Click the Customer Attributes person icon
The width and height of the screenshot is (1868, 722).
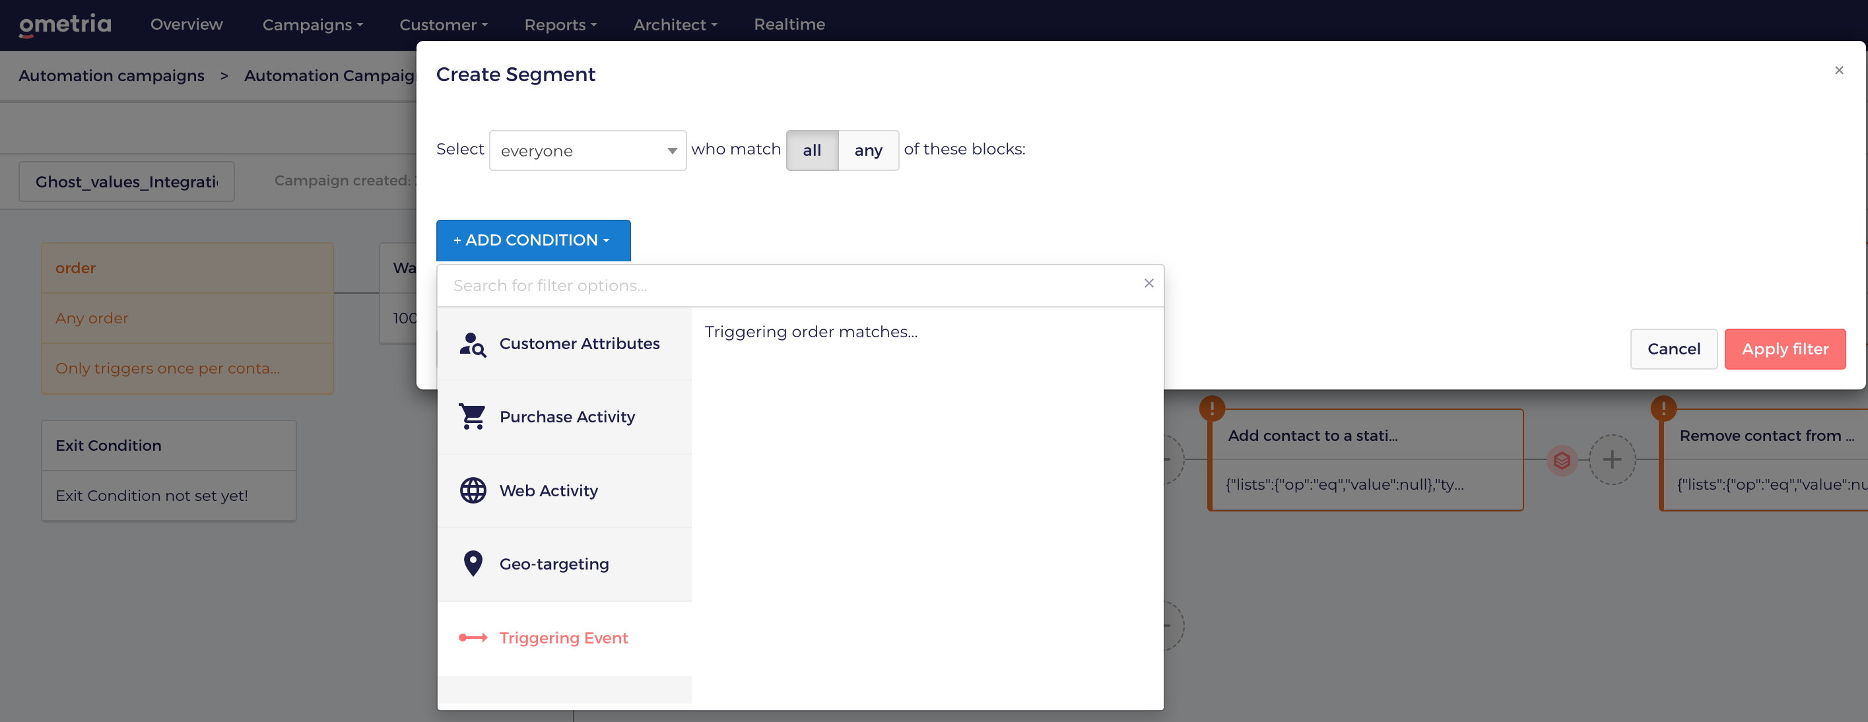[x=473, y=345]
